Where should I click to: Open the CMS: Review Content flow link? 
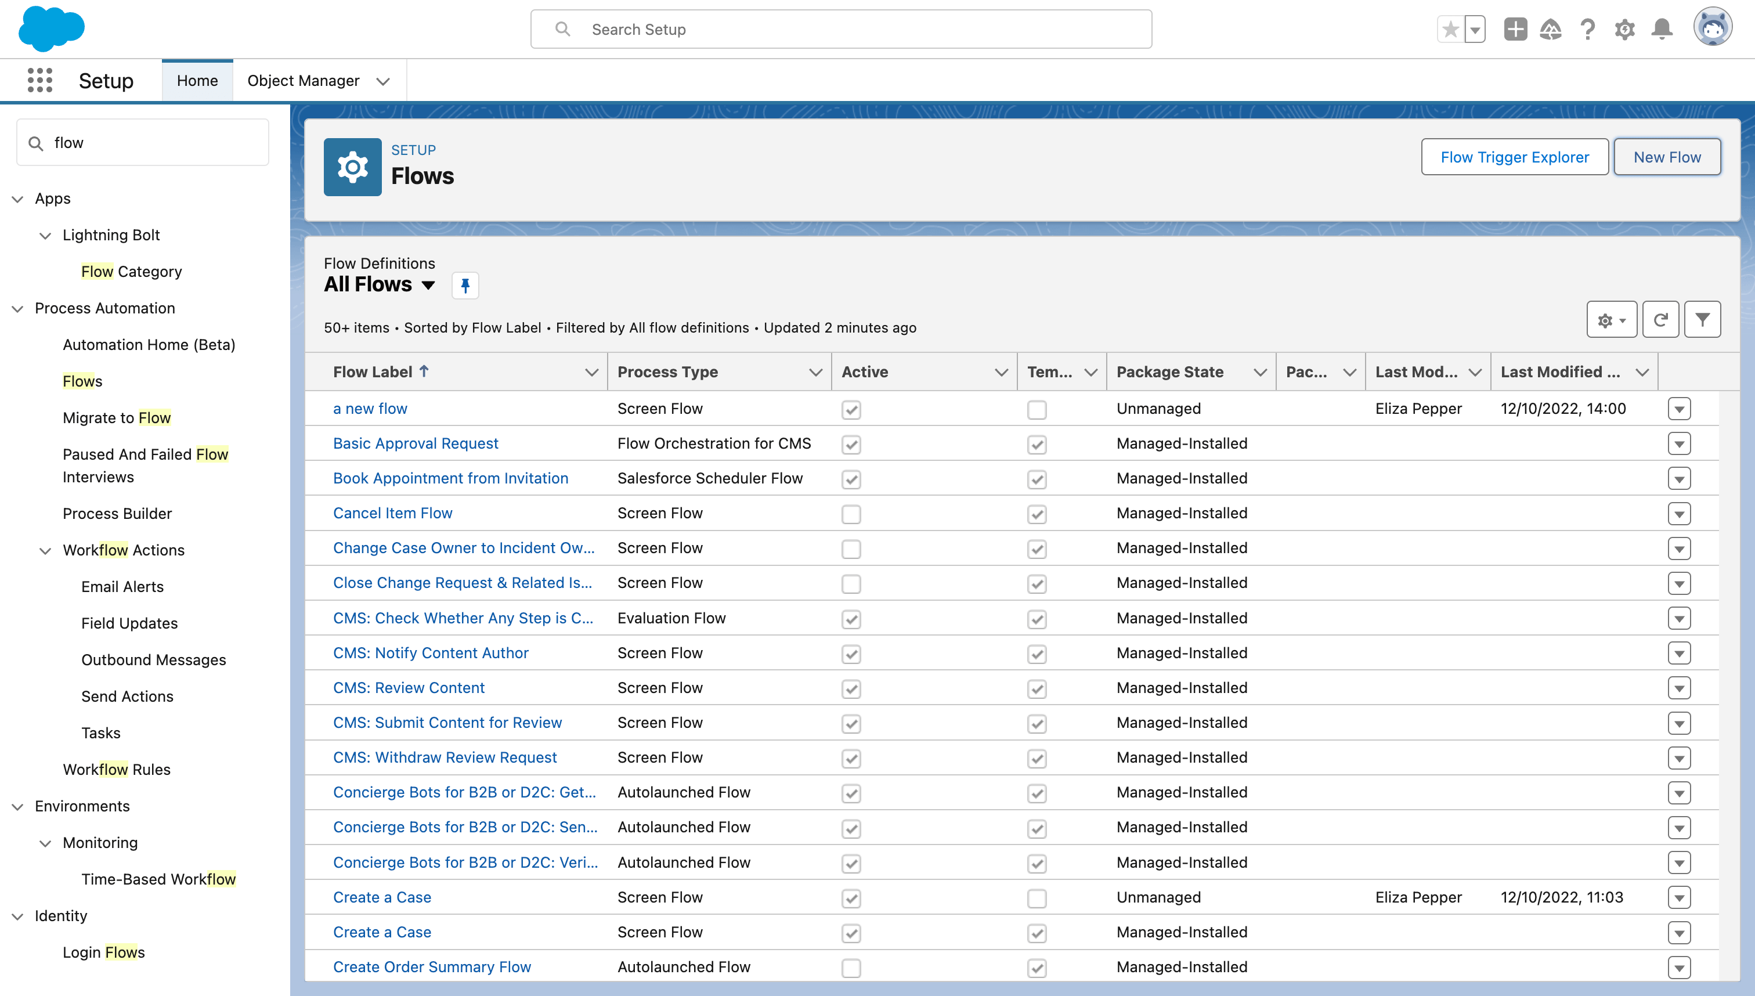coord(409,687)
